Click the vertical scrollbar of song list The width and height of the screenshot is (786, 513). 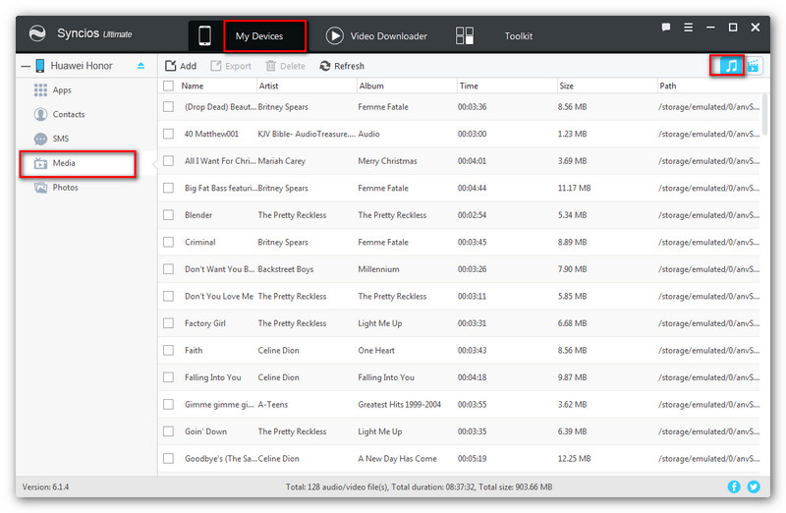pos(765,114)
